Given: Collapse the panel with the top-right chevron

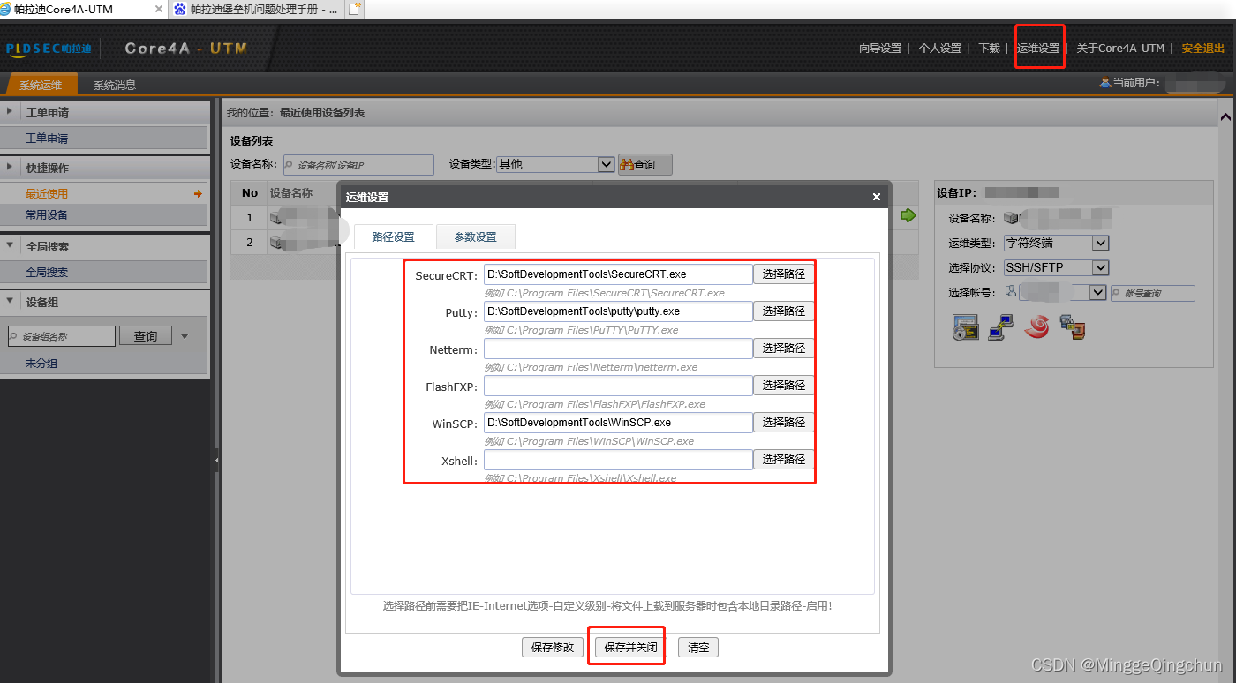Looking at the screenshot, I should point(1225,116).
